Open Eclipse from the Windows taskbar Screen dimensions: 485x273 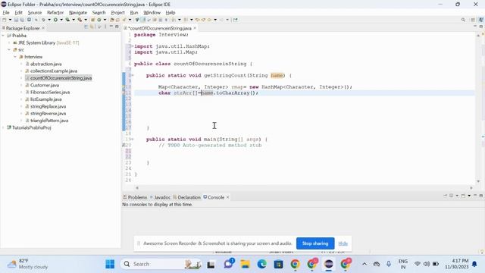(x=328, y=264)
